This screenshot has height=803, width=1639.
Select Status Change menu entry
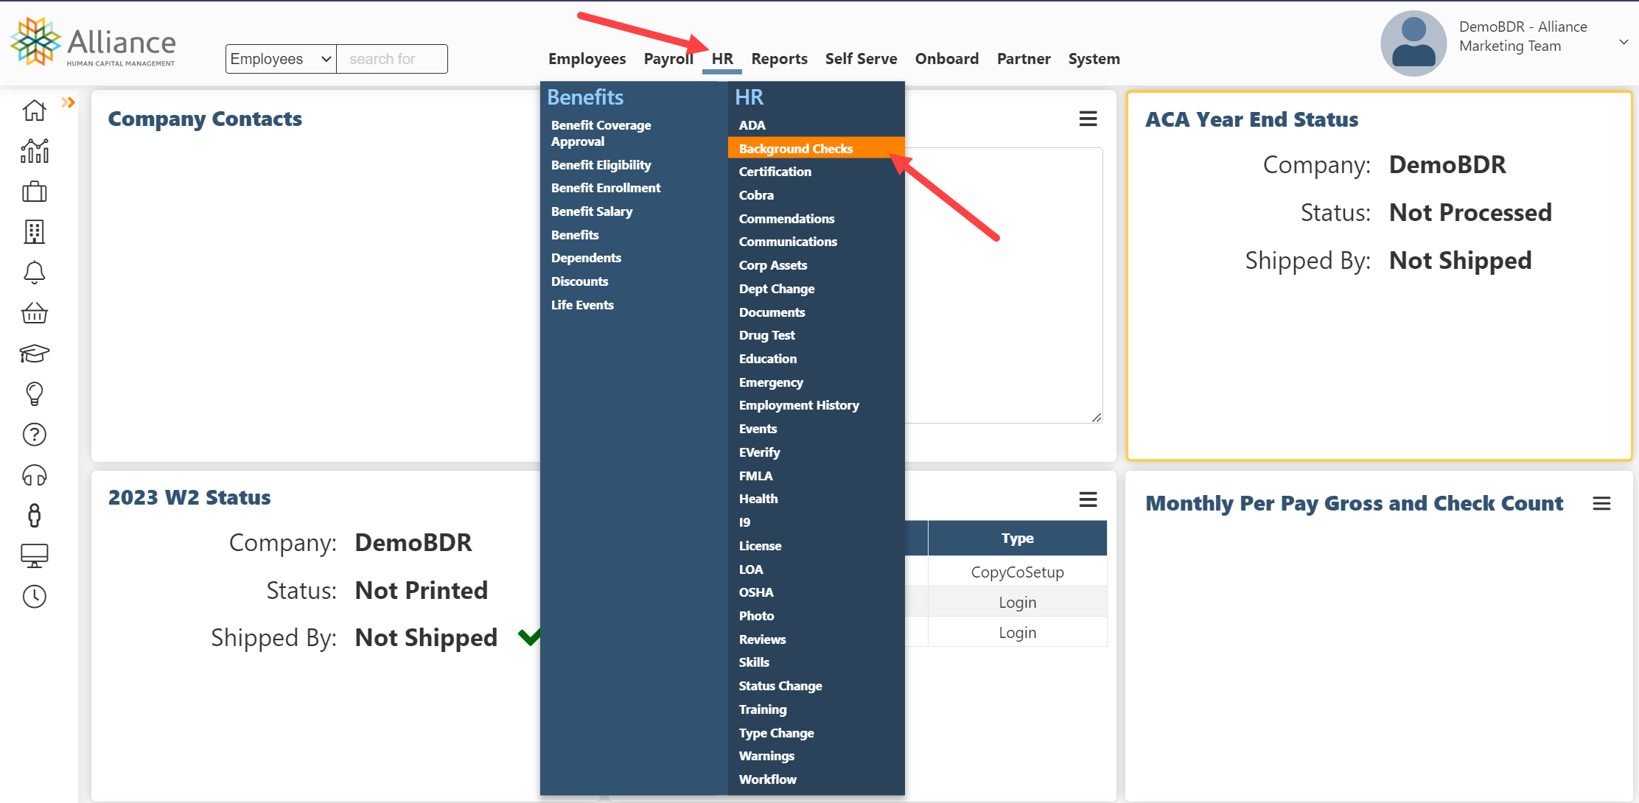pyautogui.click(x=780, y=686)
